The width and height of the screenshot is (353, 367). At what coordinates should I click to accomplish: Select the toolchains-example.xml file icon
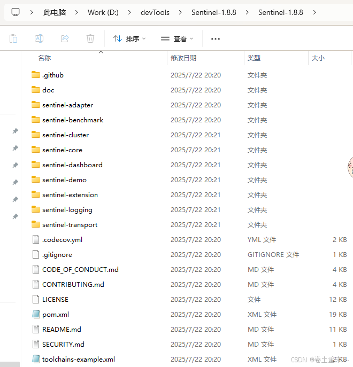(36, 360)
